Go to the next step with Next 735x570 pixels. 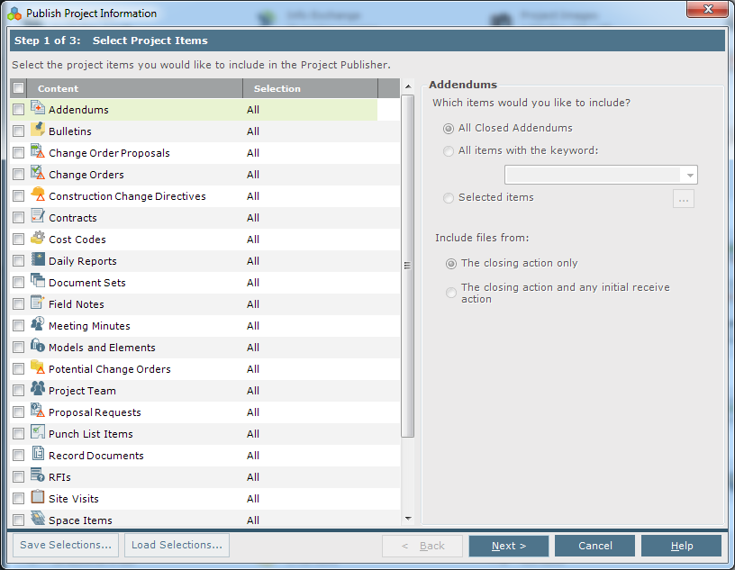pyautogui.click(x=509, y=546)
